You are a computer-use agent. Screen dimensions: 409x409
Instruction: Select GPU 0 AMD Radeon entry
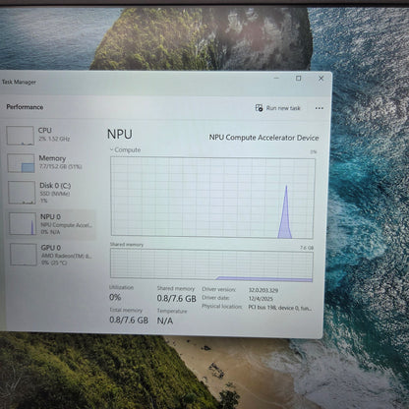click(x=51, y=255)
